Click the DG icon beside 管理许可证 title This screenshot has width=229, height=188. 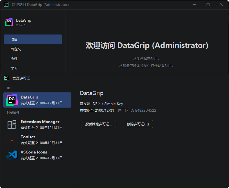(x=7, y=78)
